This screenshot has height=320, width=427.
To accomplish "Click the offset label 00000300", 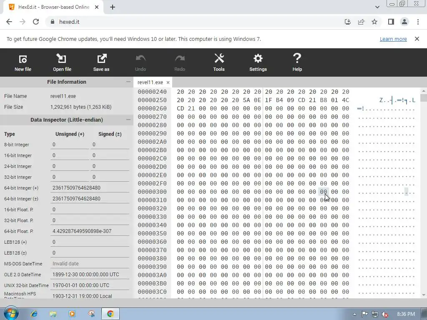I will (152, 192).
